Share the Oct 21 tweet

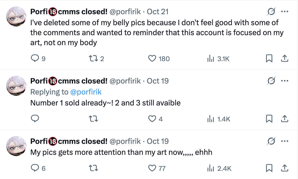point(284,59)
